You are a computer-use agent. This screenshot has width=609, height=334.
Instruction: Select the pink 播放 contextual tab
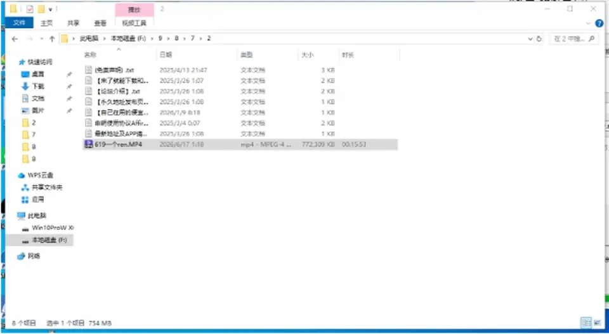(134, 10)
